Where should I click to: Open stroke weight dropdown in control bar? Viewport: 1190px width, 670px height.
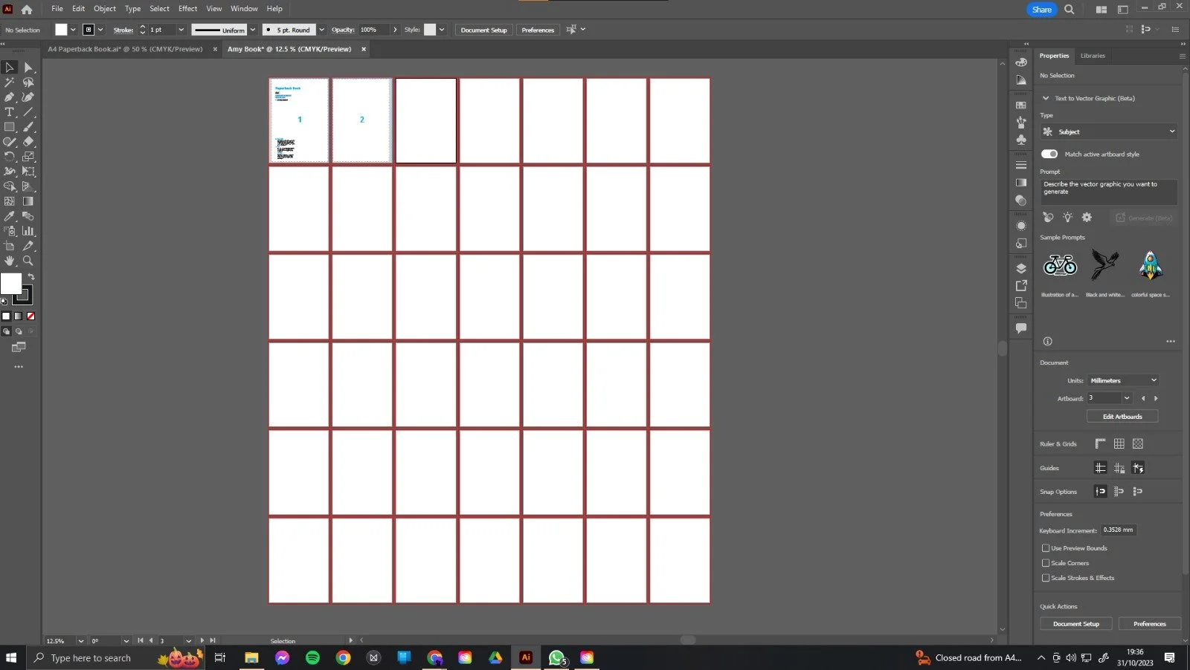[181, 30]
